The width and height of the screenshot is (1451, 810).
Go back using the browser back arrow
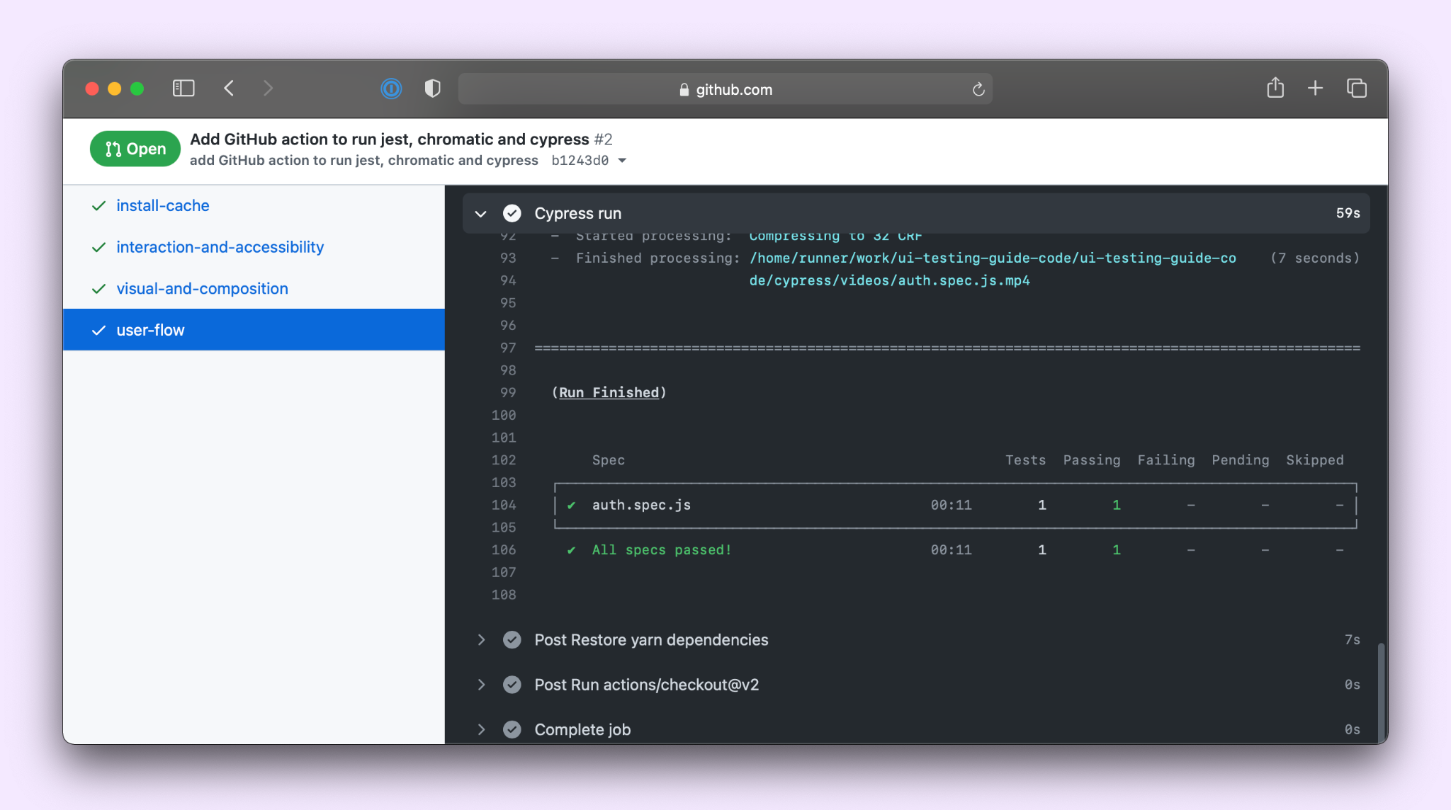pyautogui.click(x=229, y=89)
